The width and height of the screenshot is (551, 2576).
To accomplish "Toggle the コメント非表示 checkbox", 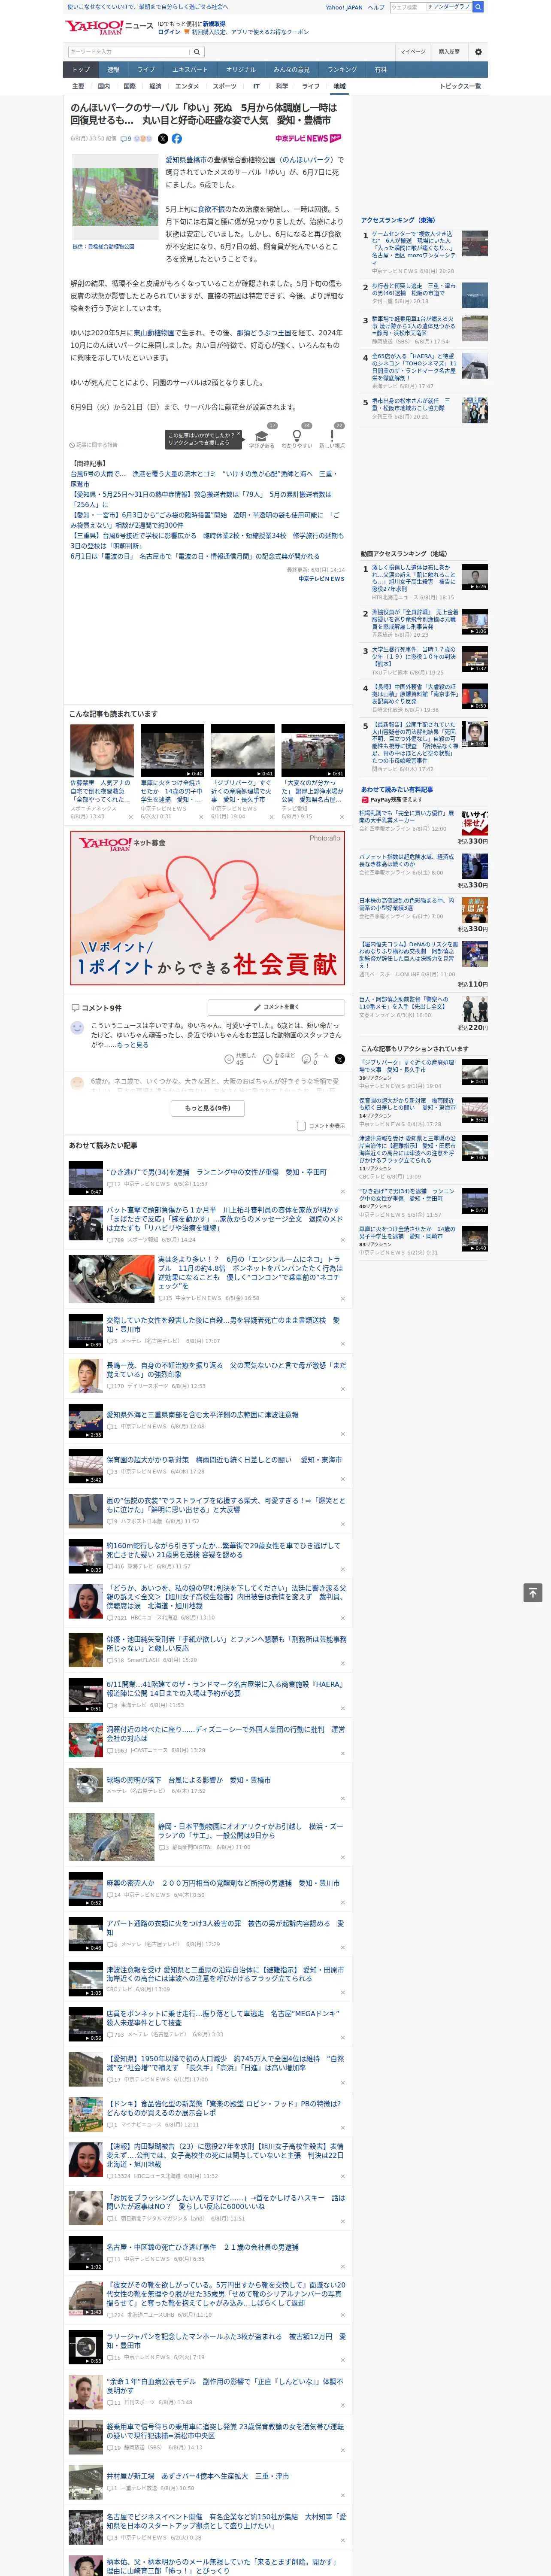I will tap(301, 1126).
